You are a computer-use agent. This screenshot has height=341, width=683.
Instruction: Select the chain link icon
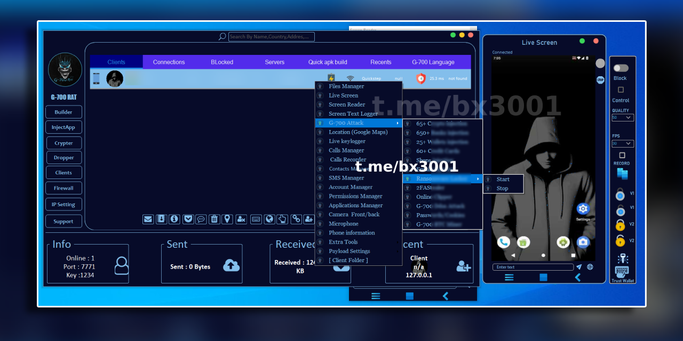point(296,219)
